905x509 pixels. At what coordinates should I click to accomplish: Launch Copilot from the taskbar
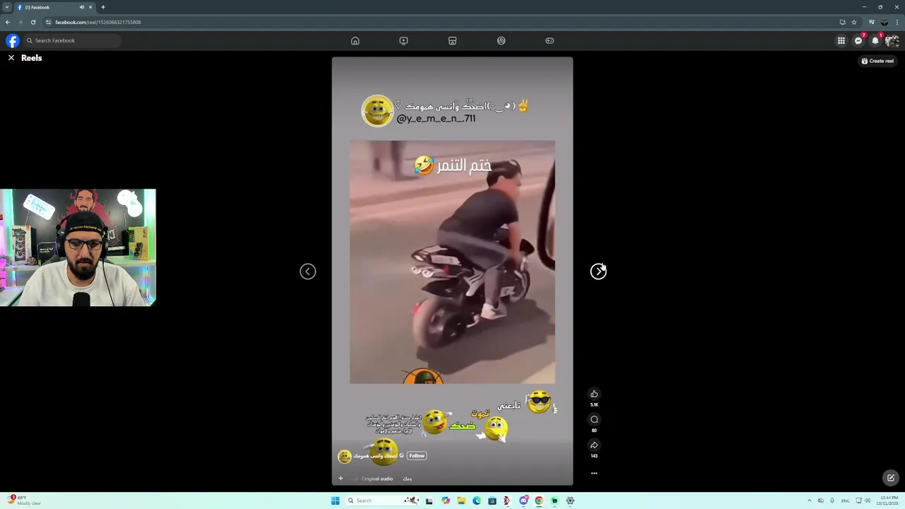pyautogui.click(x=445, y=501)
